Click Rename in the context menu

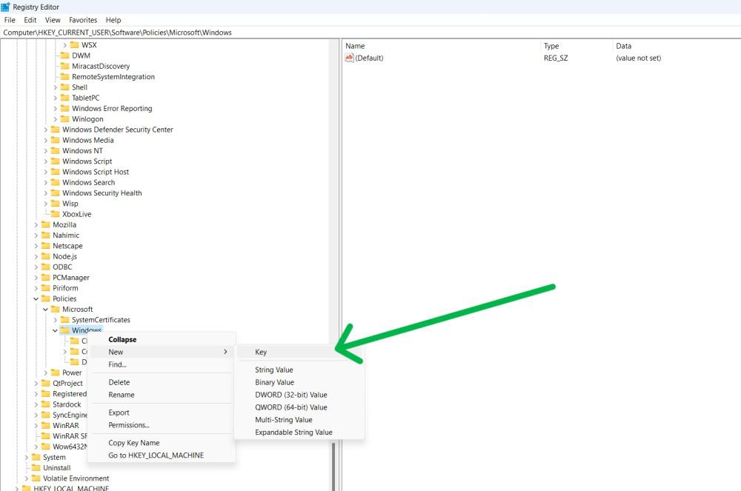pyautogui.click(x=161, y=395)
